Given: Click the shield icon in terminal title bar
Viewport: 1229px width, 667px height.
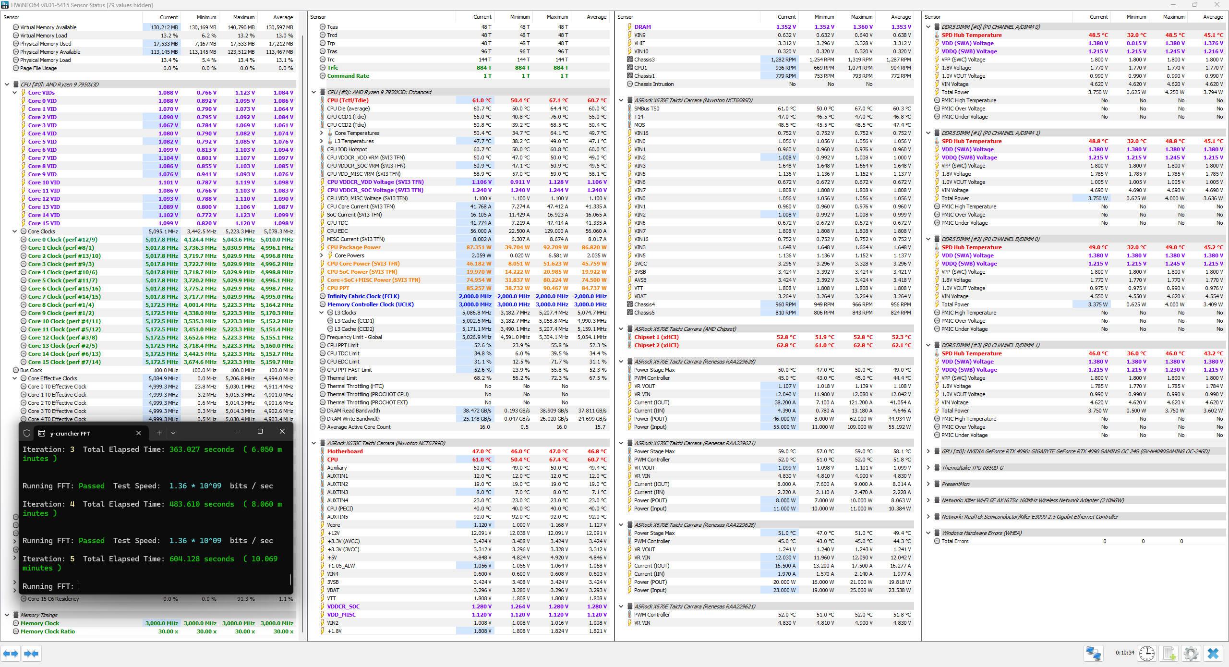Looking at the screenshot, I should pyautogui.click(x=27, y=433).
